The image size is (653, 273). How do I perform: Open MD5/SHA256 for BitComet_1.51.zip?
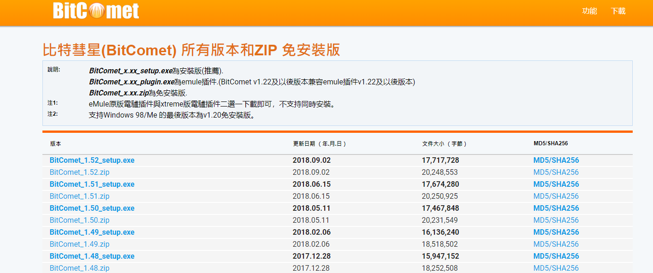click(x=556, y=196)
